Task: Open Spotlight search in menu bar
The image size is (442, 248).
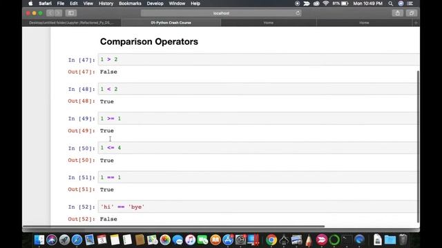Action: click(390, 3)
